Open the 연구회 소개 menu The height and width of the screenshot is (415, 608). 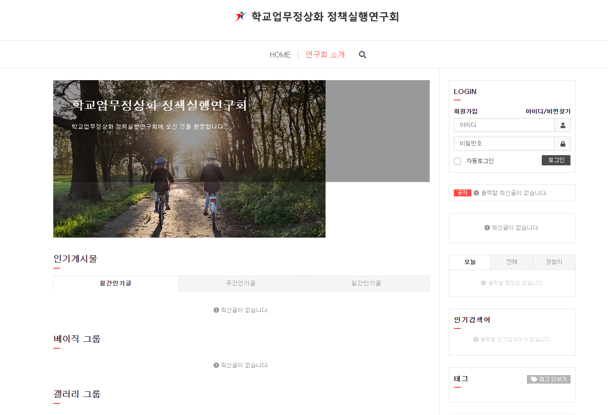coord(325,55)
